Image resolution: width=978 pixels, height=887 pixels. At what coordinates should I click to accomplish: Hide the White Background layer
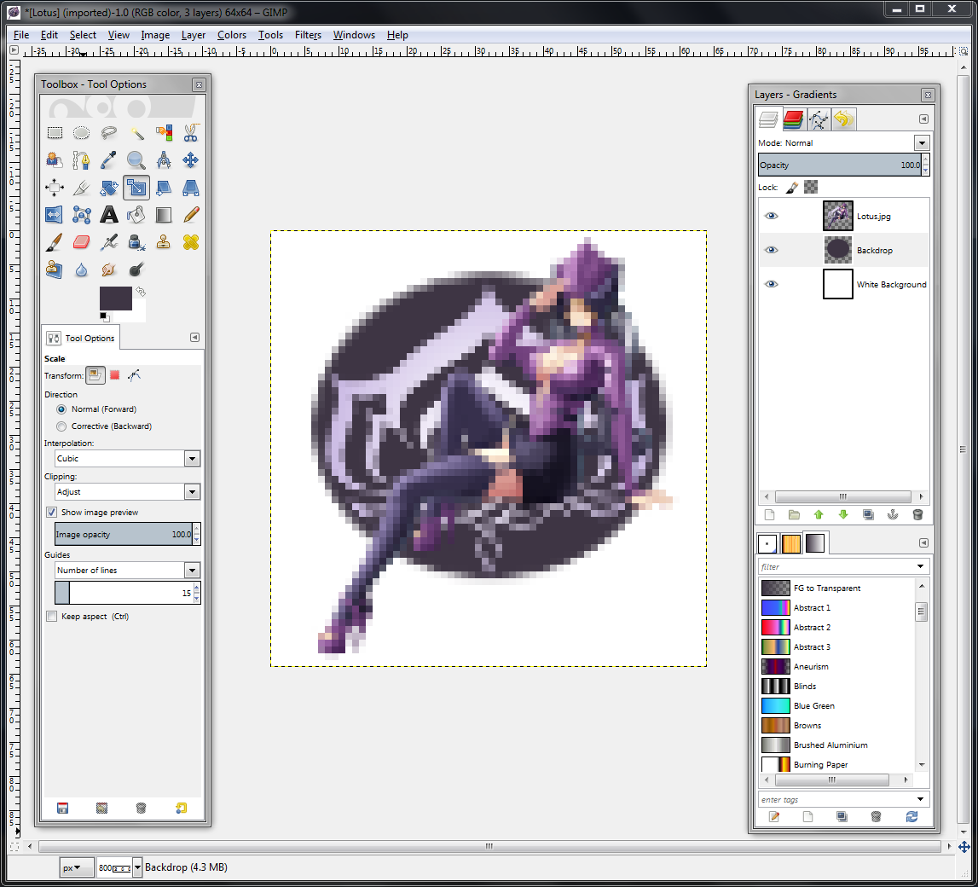coord(772,285)
